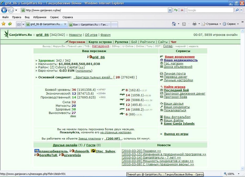Open the recent pages dropdown beside Forward
The height and width of the screenshot is (177, 245).
click(x=16, y=10)
